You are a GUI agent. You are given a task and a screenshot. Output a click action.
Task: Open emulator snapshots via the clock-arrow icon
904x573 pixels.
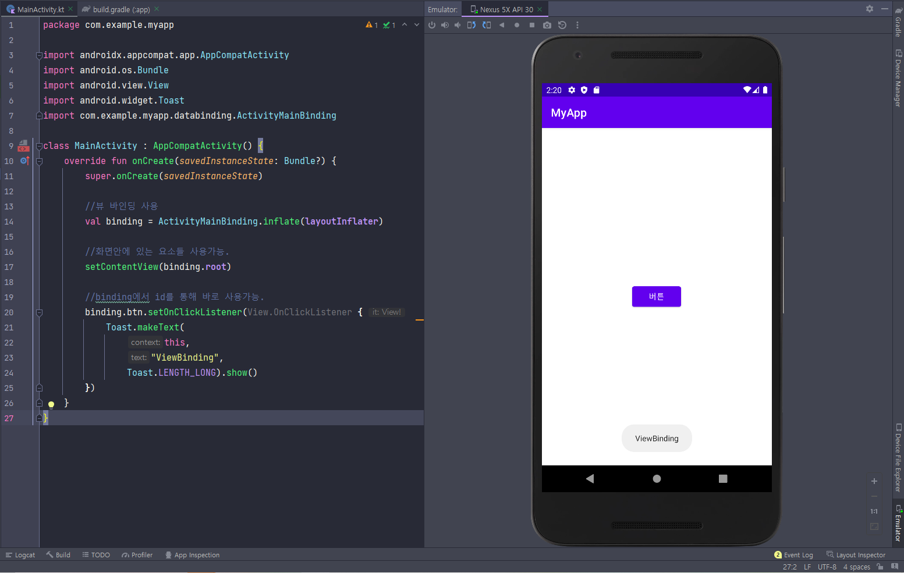[x=562, y=24]
